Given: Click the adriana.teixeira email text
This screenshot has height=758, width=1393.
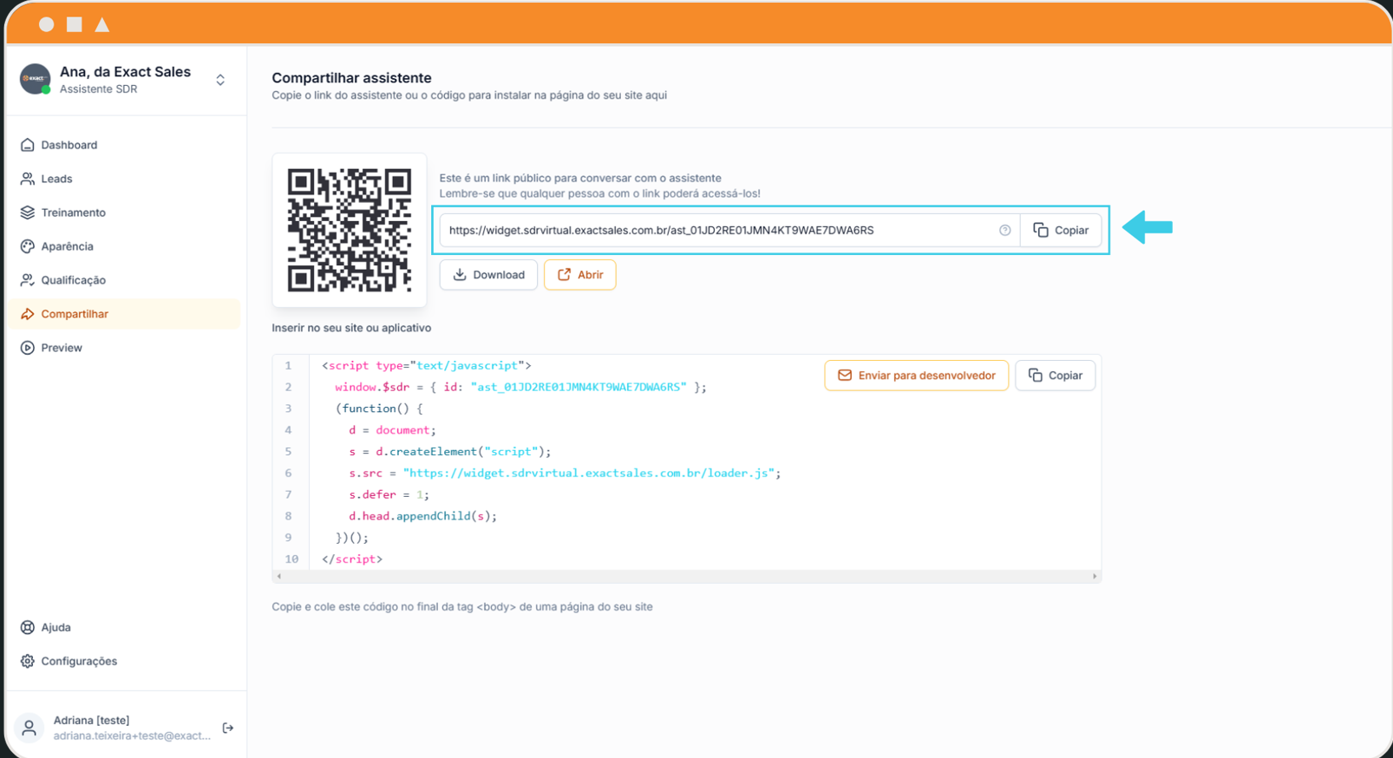Looking at the screenshot, I should tap(132, 735).
